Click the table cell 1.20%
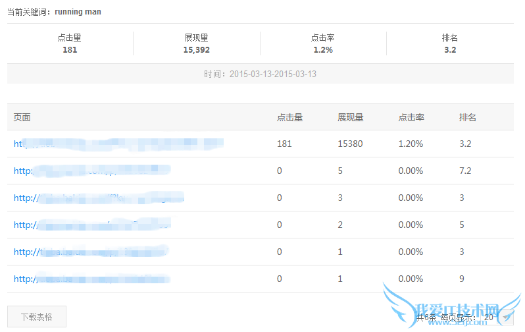Viewport: 525px width, 332px height. pyautogui.click(x=411, y=144)
